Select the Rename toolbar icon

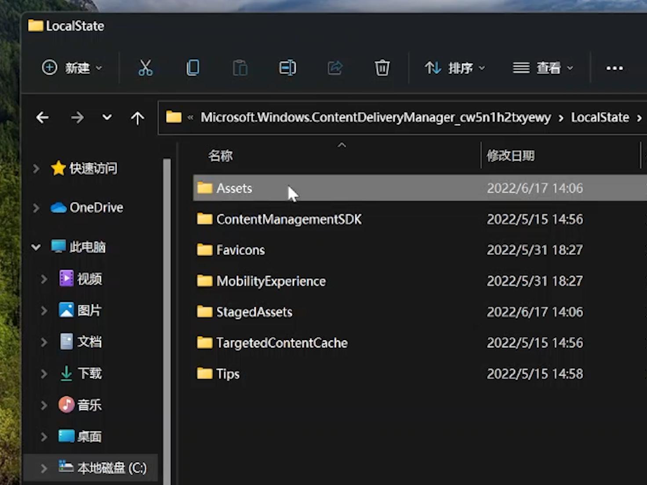(x=287, y=68)
